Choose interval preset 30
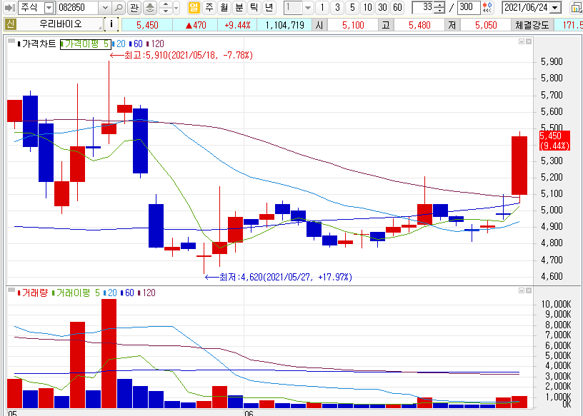The height and width of the screenshot is (416, 583). click(382, 7)
